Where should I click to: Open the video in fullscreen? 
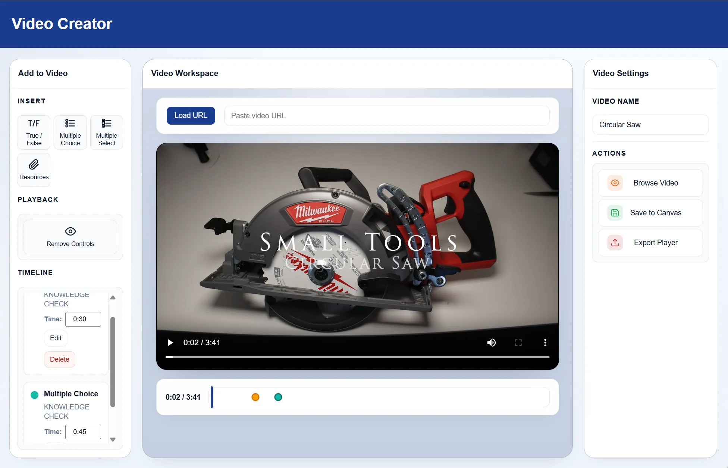point(518,343)
